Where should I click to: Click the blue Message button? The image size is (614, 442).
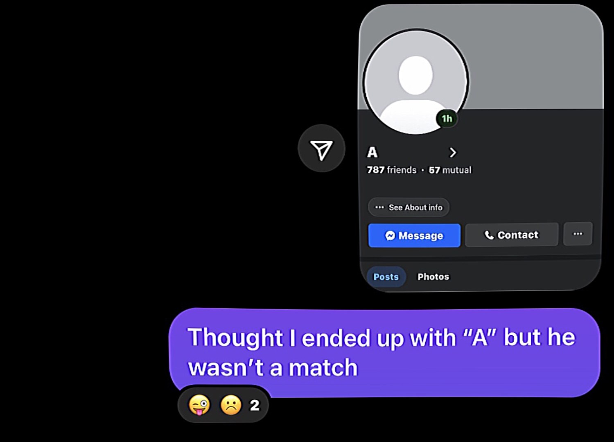414,235
